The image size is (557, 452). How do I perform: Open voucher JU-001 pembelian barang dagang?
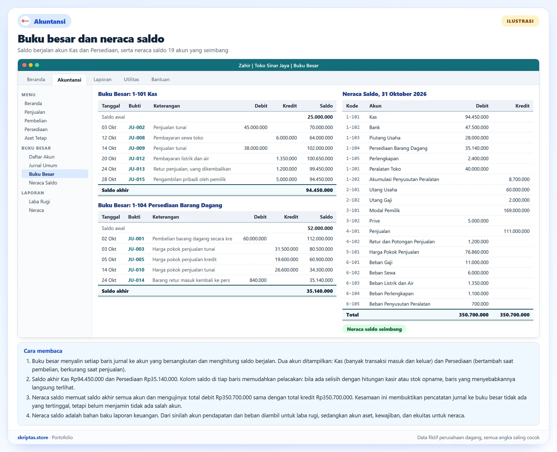pos(136,239)
